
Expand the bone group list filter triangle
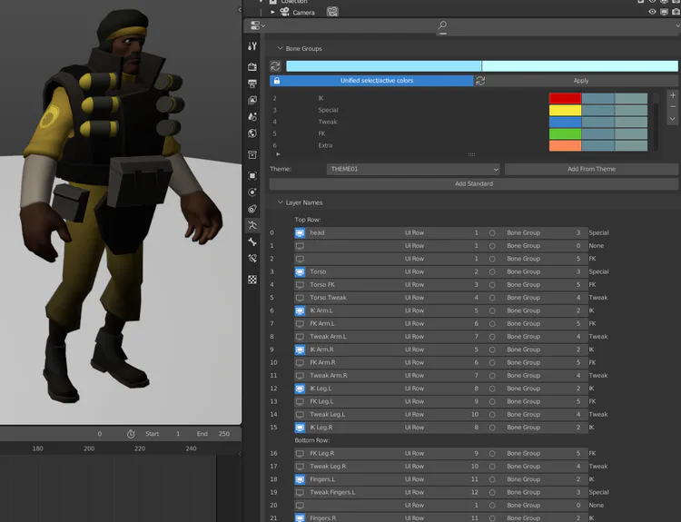(278, 154)
